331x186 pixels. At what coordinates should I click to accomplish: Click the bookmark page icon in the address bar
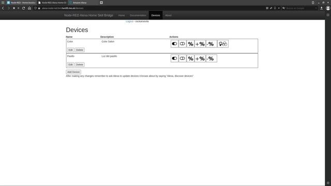[275, 8]
